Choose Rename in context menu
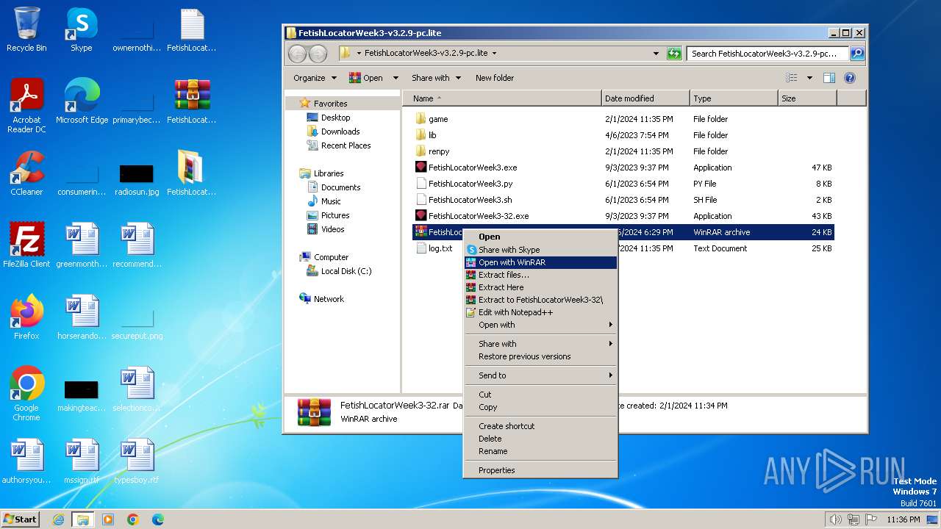Viewport: 941px width, 529px height. [540, 451]
